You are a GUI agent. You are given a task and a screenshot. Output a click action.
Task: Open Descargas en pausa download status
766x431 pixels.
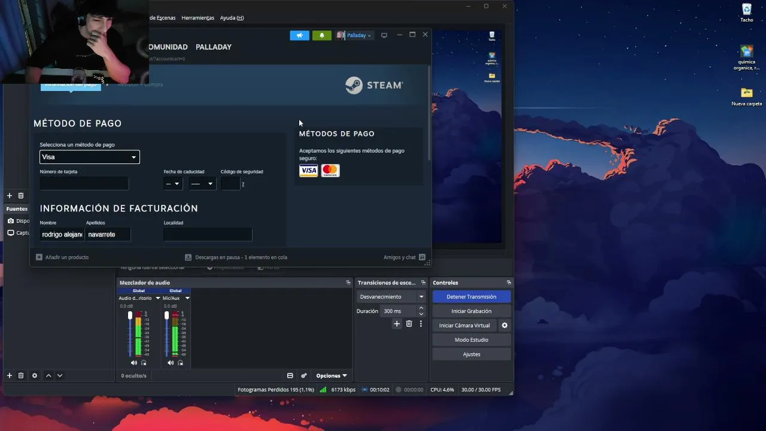pos(236,257)
